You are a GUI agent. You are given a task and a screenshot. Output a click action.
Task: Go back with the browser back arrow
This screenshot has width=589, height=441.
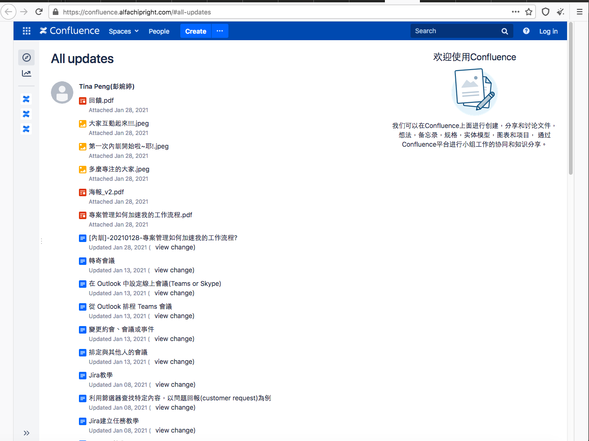[x=9, y=12]
